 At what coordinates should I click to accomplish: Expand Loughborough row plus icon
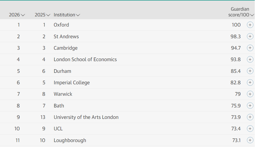pos(250,140)
